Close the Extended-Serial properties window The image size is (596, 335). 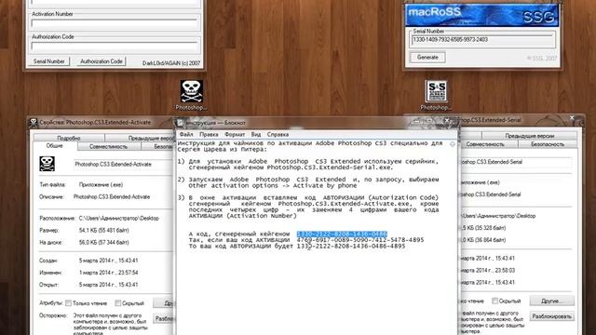point(572,118)
